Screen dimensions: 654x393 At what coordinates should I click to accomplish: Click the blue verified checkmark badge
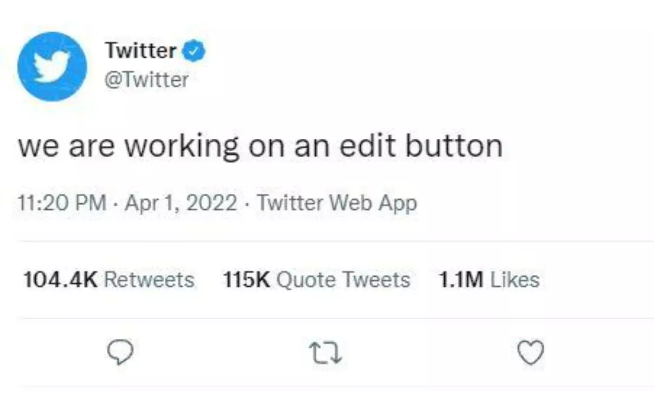point(193,51)
